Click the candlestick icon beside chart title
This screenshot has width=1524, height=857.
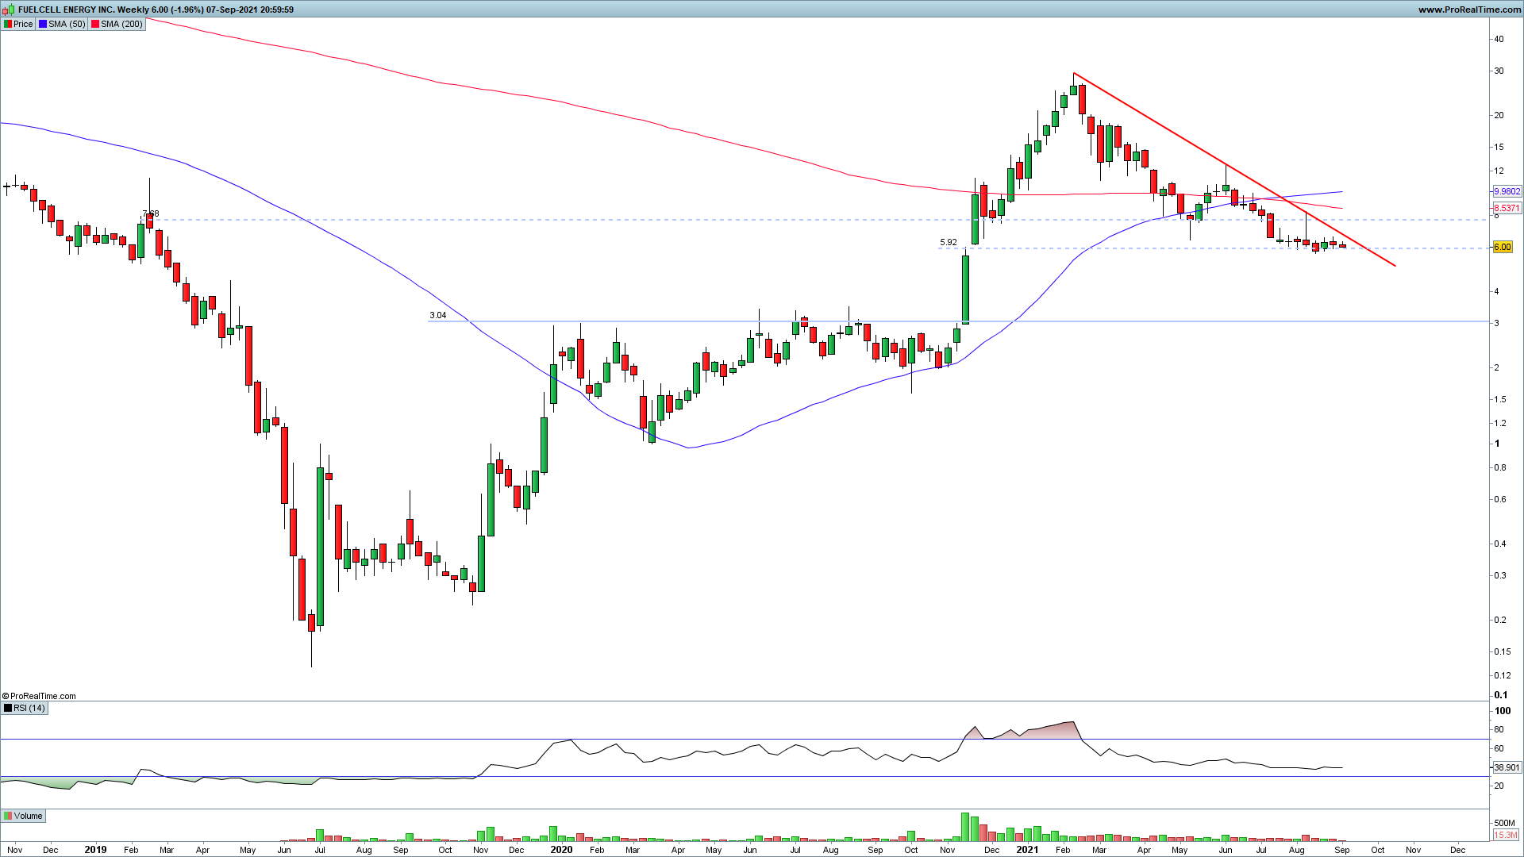pyautogui.click(x=8, y=10)
